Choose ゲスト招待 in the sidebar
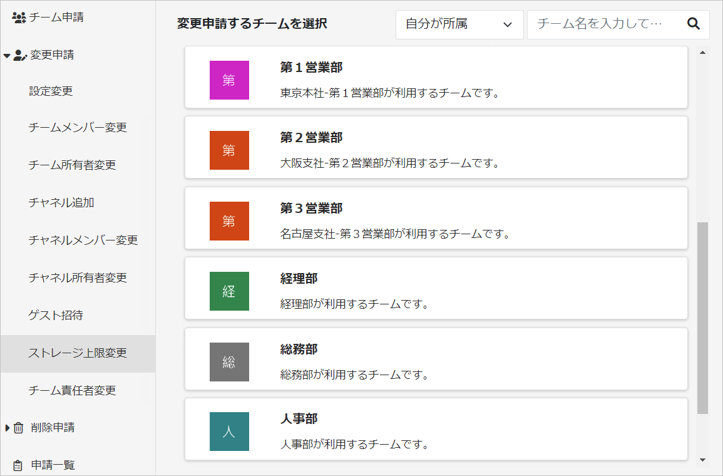Viewport: 723px width, 476px height. pyautogui.click(x=56, y=316)
